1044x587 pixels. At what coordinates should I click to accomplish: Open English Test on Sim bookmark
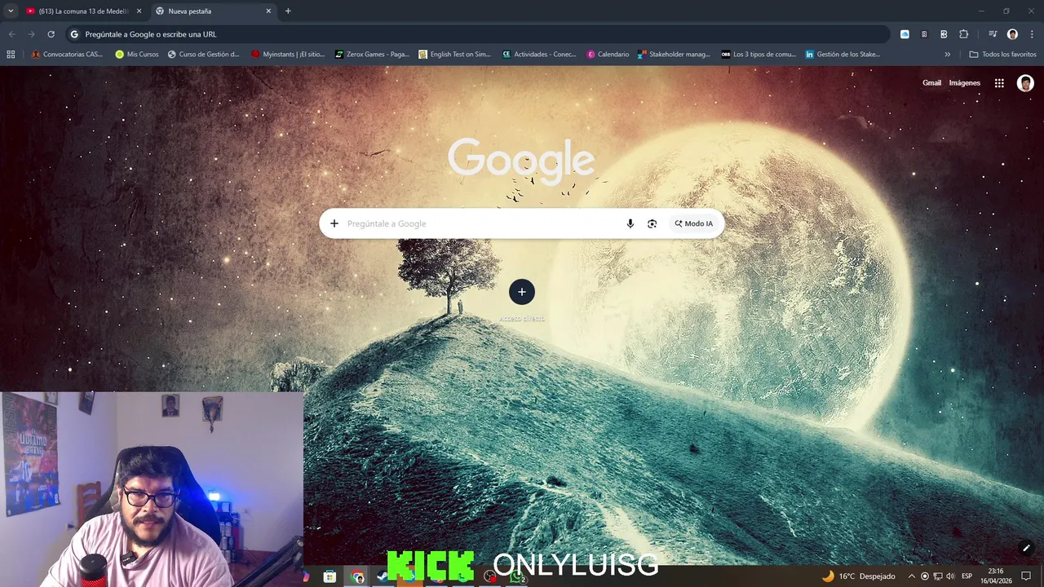tap(454, 55)
